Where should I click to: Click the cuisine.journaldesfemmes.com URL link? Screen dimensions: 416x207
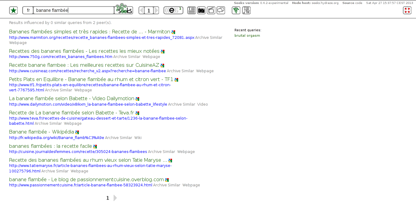pos(78,152)
